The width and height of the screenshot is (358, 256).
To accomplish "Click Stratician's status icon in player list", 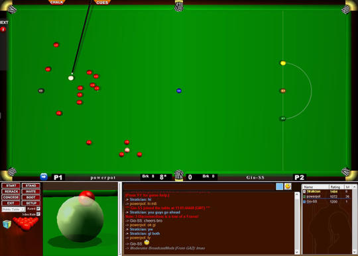I will pyautogui.click(x=304, y=192).
